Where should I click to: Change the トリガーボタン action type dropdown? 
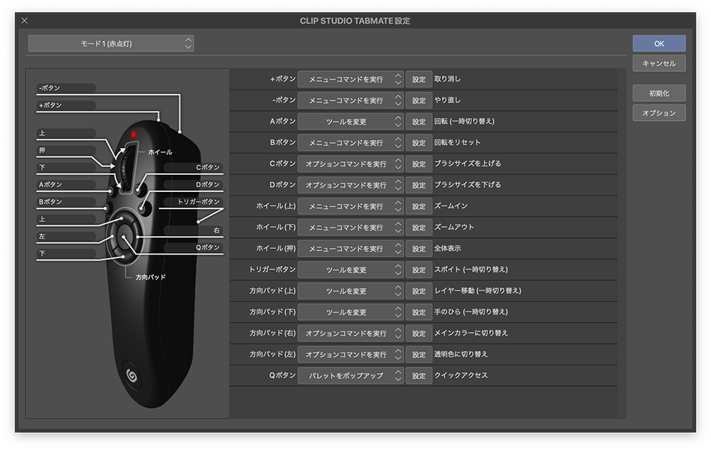tap(351, 270)
